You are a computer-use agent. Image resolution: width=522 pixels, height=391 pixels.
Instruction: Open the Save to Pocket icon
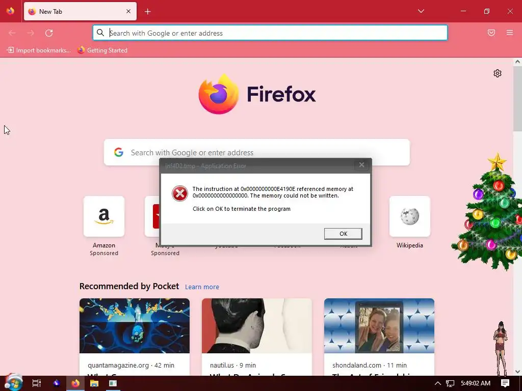pos(491,33)
